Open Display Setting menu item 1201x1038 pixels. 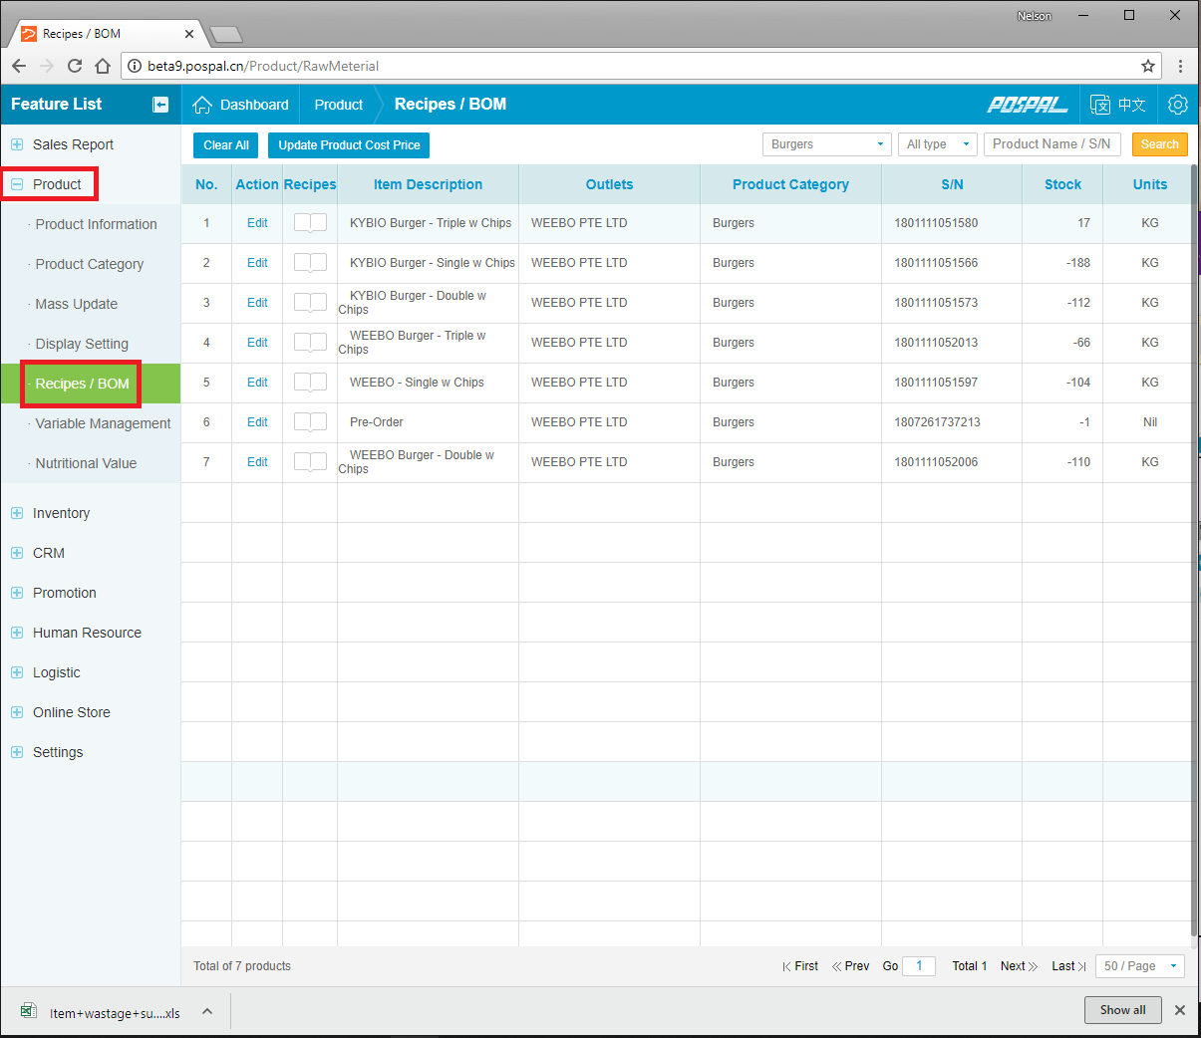[x=82, y=344]
